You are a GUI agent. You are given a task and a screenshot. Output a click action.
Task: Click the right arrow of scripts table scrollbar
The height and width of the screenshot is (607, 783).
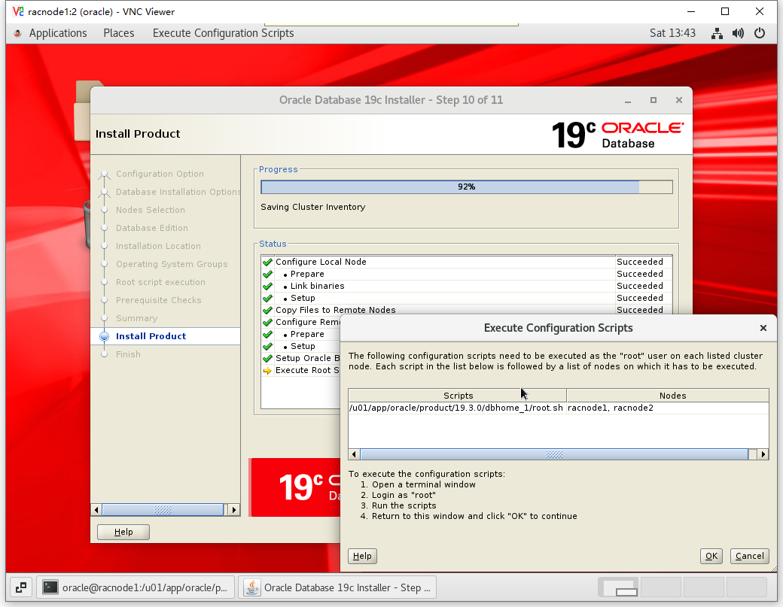pyautogui.click(x=763, y=454)
